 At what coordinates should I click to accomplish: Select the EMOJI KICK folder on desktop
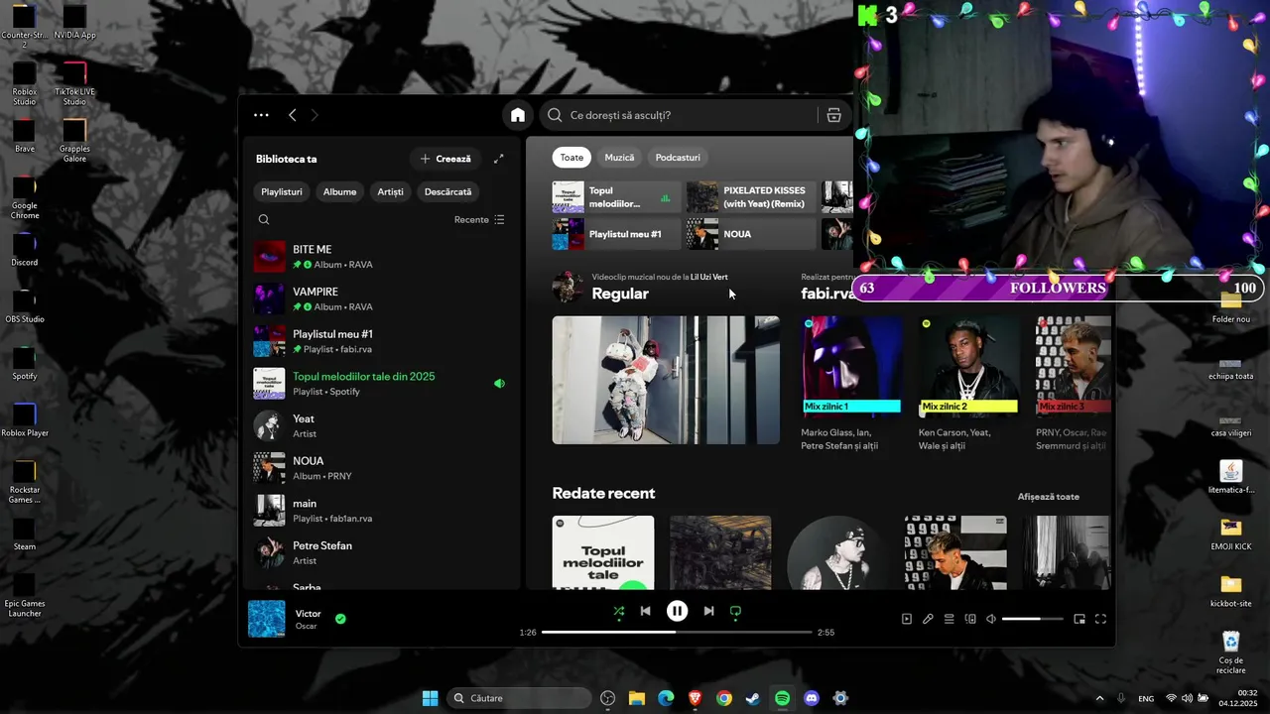coord(1230,534)
